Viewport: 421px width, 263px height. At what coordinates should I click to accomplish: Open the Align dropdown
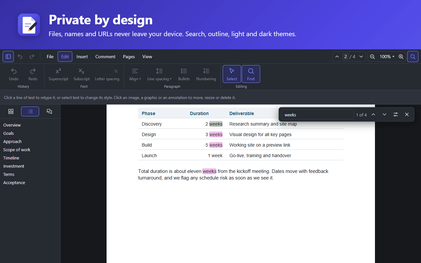pos(135,74)
